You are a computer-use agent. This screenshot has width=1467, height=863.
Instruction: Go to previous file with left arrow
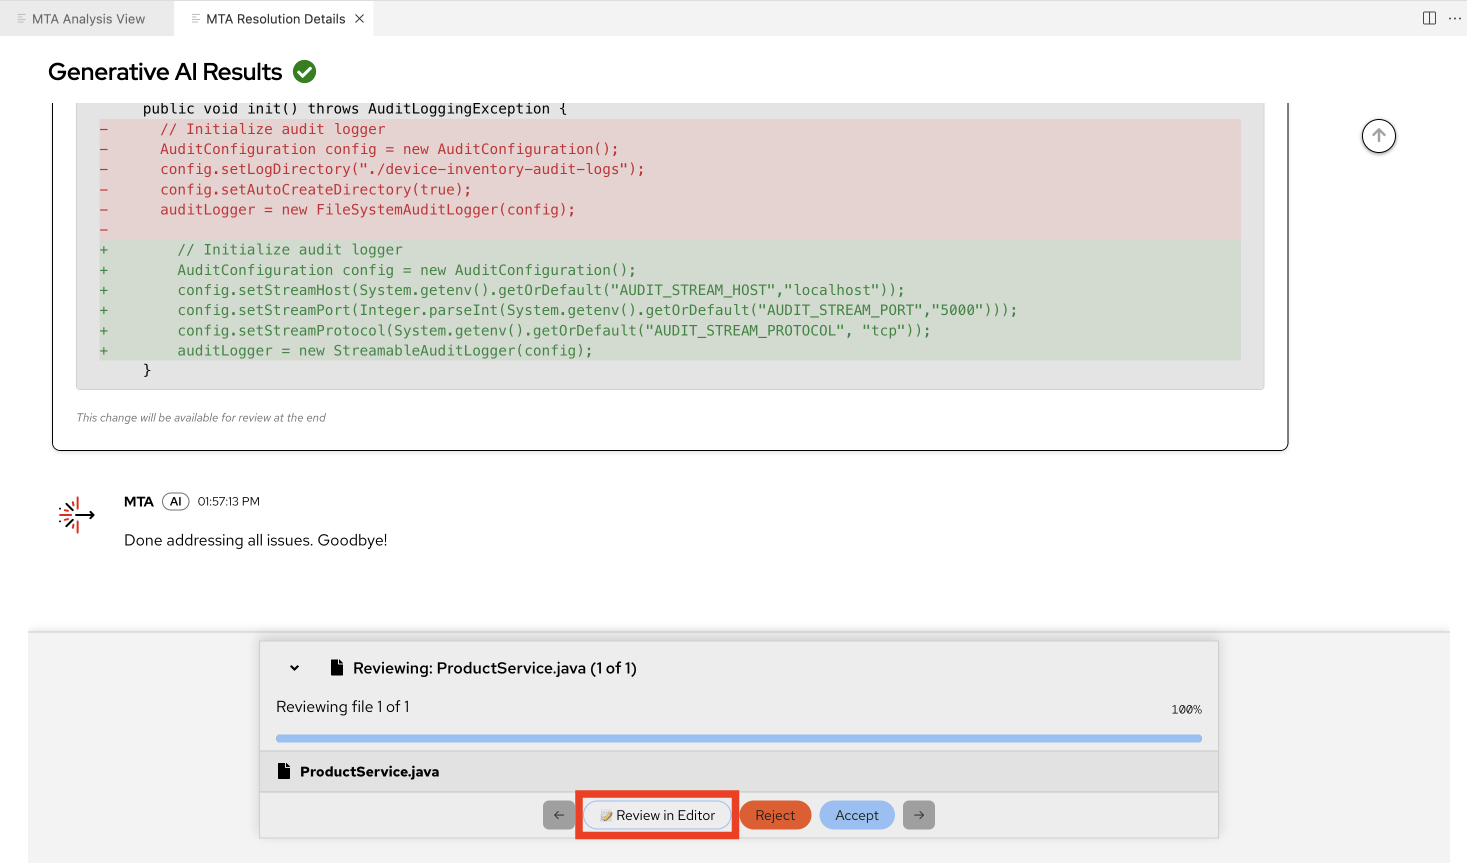pos(558,814)
